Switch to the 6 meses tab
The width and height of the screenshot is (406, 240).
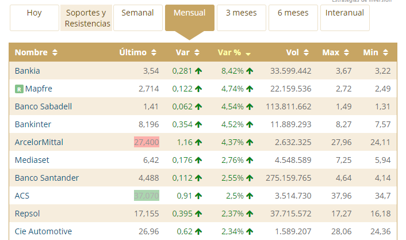click(x=293, y=13)
